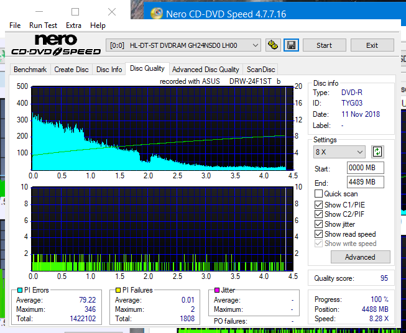Click the disc type value DVD-R

tap(352, 93)
